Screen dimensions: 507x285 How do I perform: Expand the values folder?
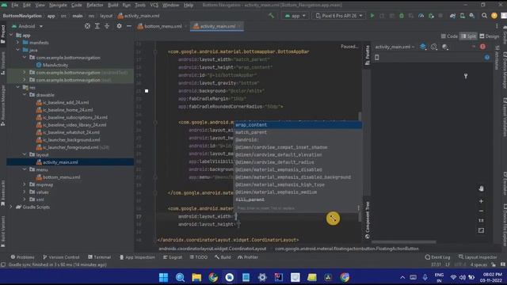(x=25, y=192)
